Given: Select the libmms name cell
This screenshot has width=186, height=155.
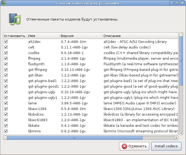Looking at the screenshot, I should [34, 131].
